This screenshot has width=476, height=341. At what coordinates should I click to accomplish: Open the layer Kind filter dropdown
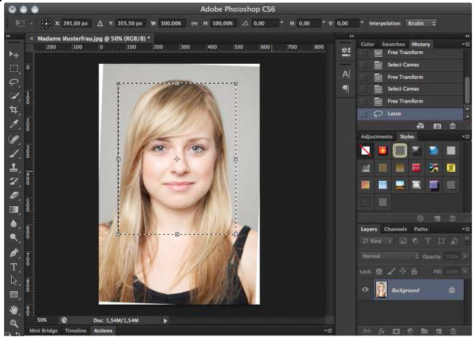pyautogui.click(x=377, y=241)
